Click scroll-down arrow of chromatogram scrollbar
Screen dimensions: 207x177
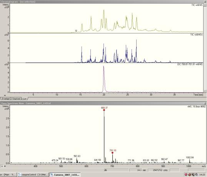(x=205, y=91)
